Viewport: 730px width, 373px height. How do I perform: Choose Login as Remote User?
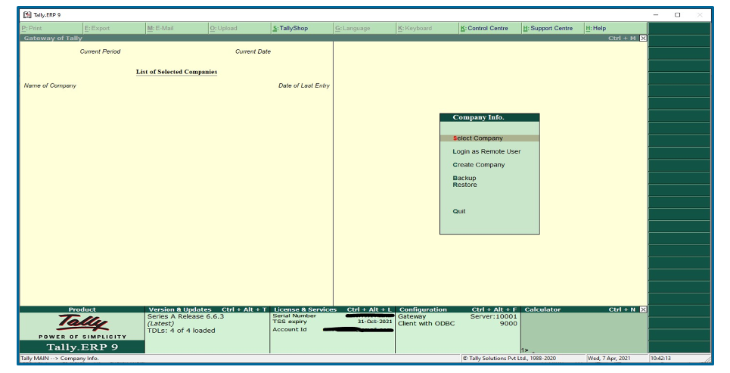[x=486, y=151]
